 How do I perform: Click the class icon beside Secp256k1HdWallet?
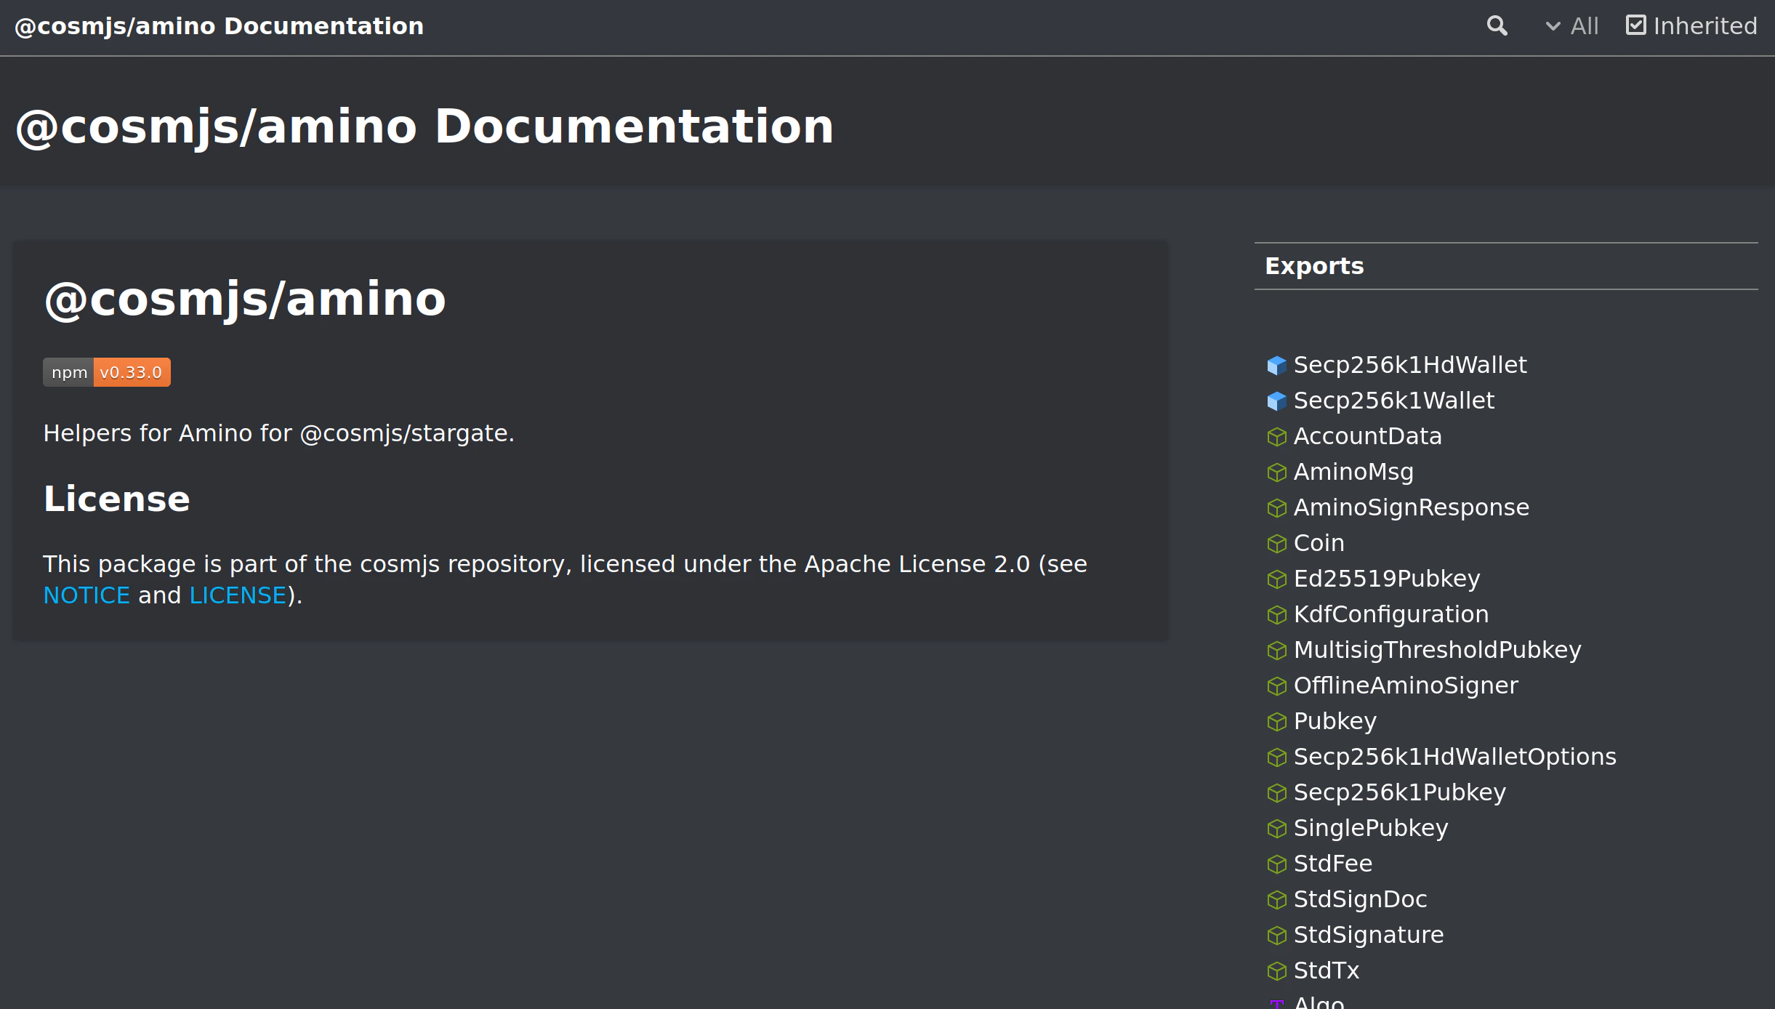[1277, 366]
